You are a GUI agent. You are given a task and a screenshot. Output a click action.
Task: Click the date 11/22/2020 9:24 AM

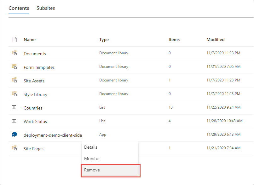coord(223,107)
